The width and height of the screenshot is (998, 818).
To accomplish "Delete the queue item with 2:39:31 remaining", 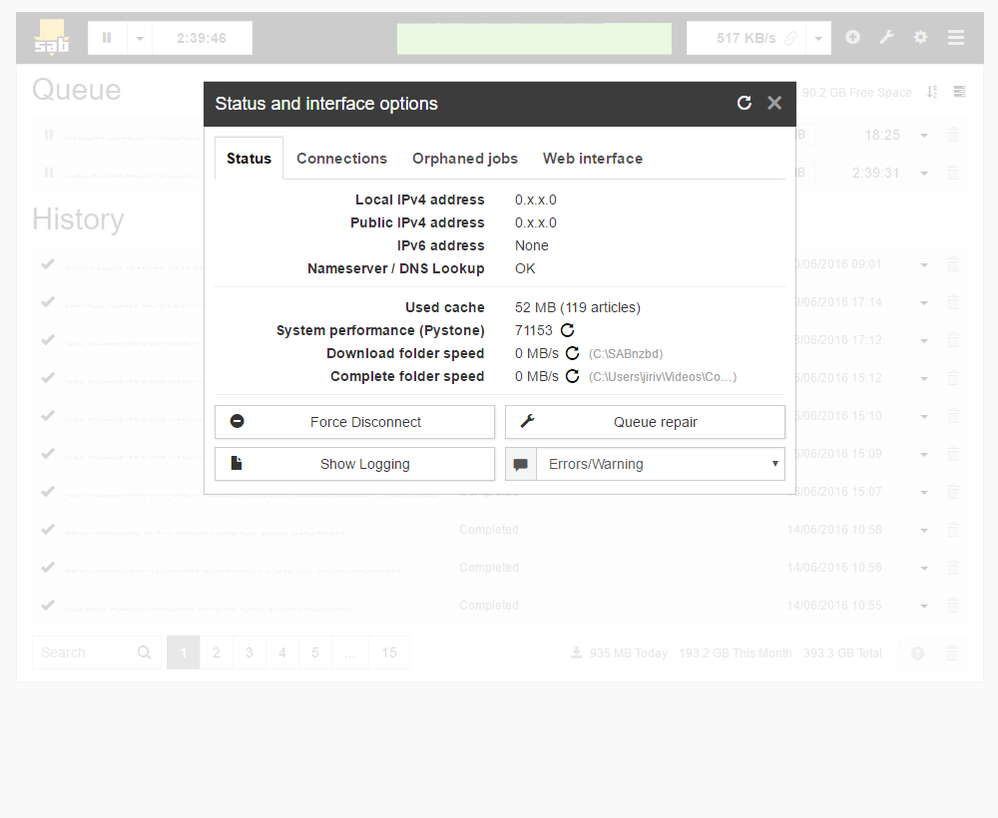I will point(953,173).
